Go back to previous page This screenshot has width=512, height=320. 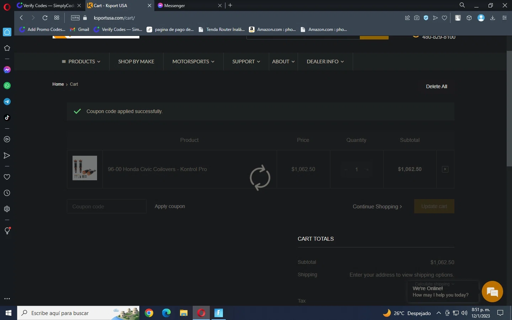pos(21,18)
